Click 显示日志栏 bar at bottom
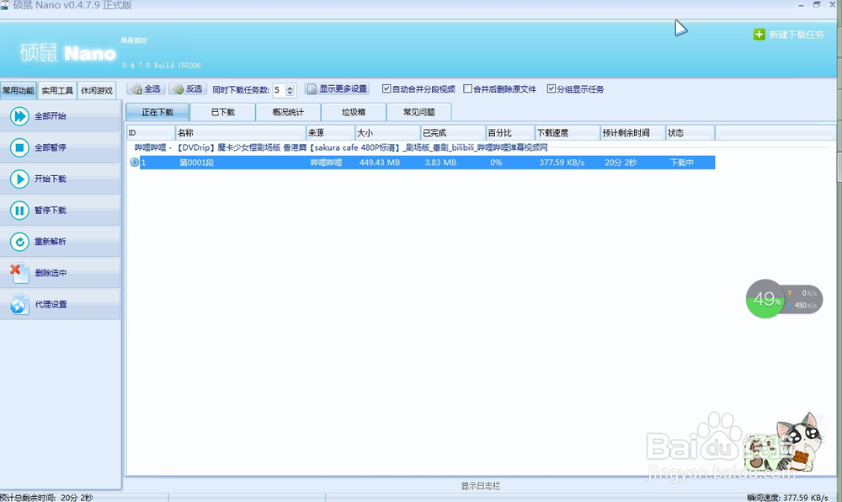 coord(480,485)
